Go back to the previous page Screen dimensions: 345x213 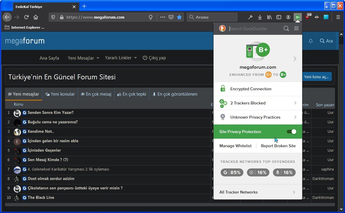(x=7, y=17)
